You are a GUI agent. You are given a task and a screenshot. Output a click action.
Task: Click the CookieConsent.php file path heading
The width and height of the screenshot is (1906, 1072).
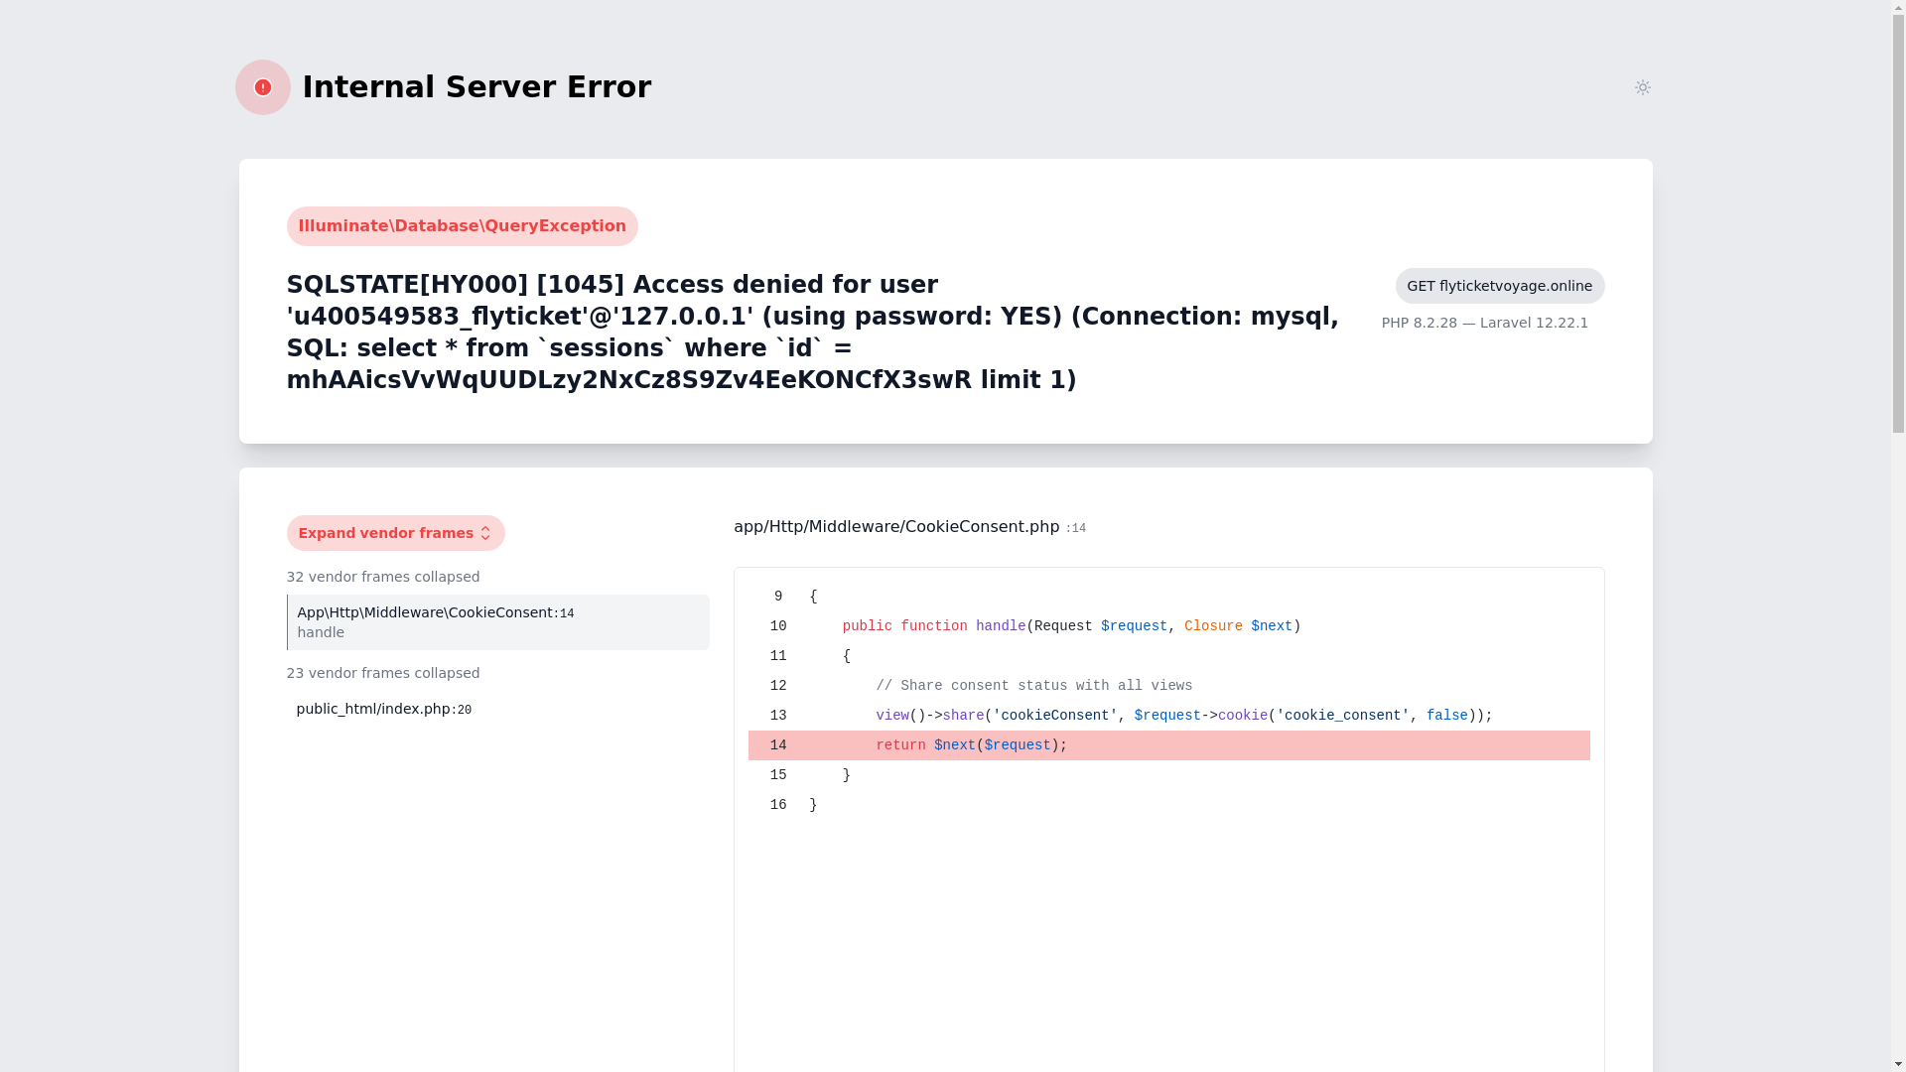tap(895, 527)
